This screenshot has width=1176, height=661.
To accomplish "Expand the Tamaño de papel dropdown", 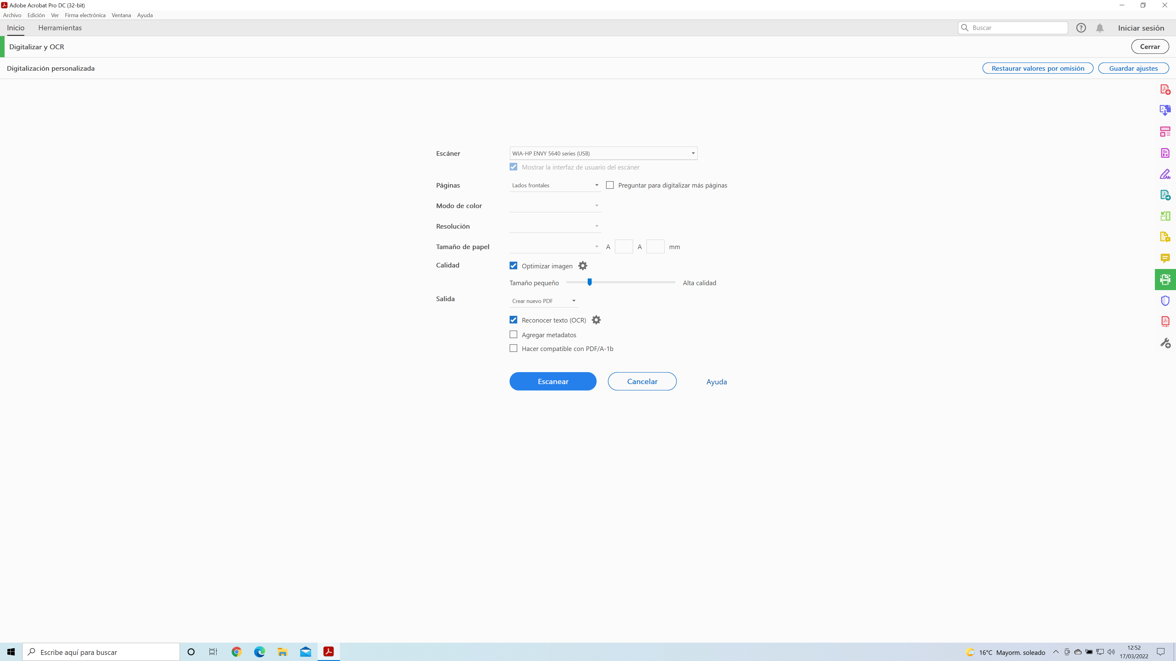I will pos(555,247).
